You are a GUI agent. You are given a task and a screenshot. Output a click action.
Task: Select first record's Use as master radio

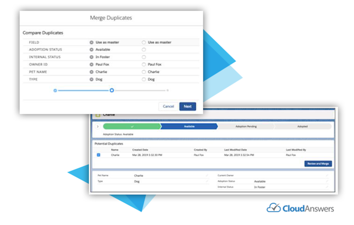92,42
